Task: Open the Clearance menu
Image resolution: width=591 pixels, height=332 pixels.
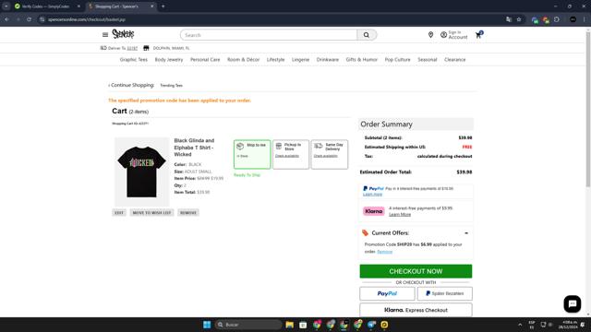Action: click(454, 59)
